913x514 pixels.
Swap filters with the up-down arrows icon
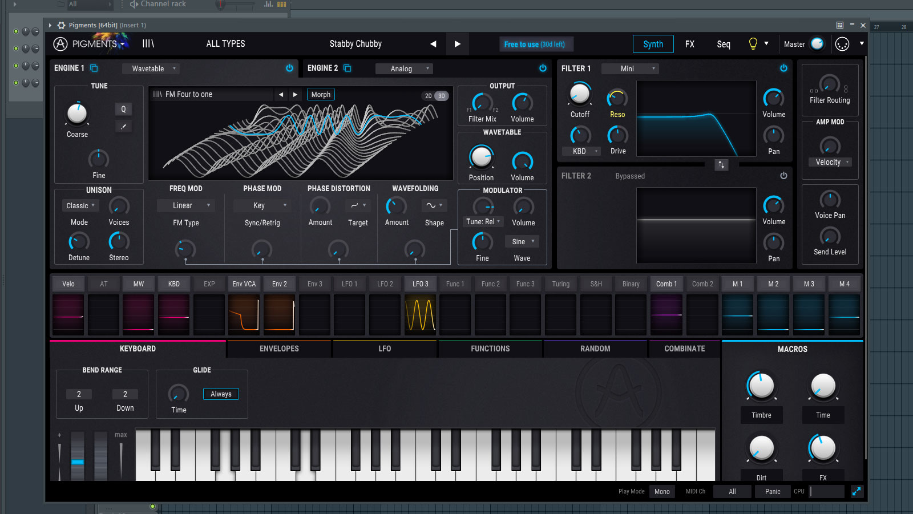pos(721,165)
